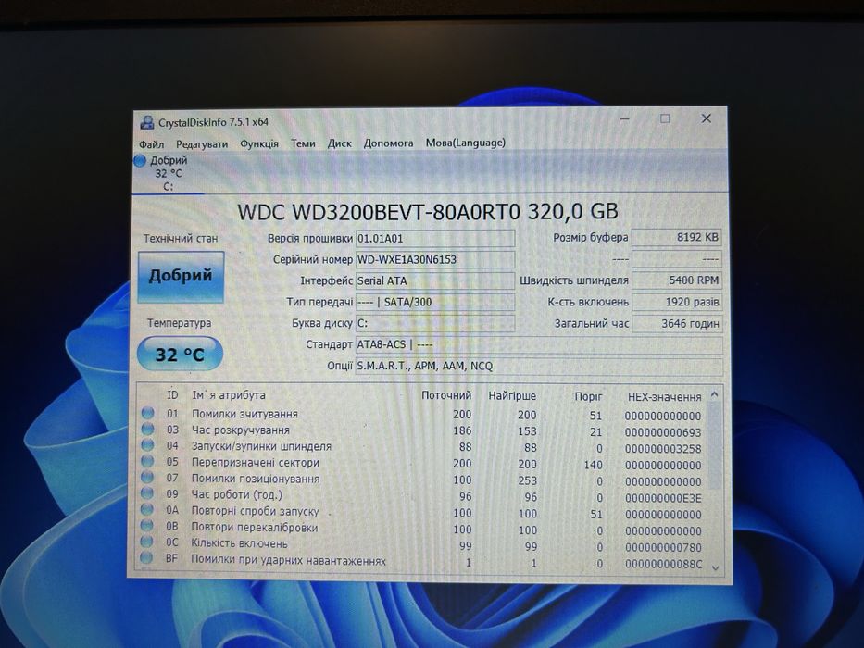The height and width of the screenshot is (648, 864).
Task: Close the CrystalDiskInfo window
Action: coord(706,118)
